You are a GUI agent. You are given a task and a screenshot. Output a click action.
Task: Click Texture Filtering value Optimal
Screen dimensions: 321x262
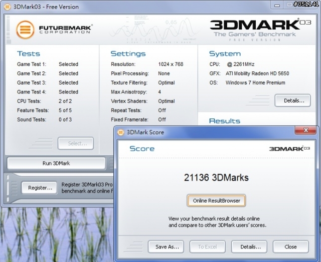tap(166, 82)
